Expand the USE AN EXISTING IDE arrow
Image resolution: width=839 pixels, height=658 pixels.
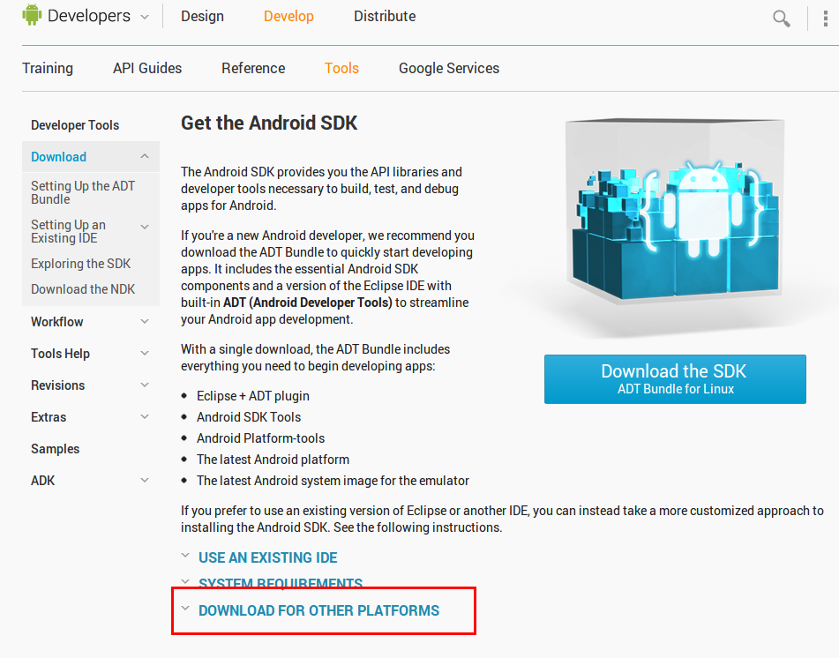coord(185,556)
